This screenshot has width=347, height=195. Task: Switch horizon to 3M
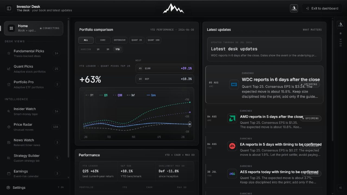tap(108, 50)
